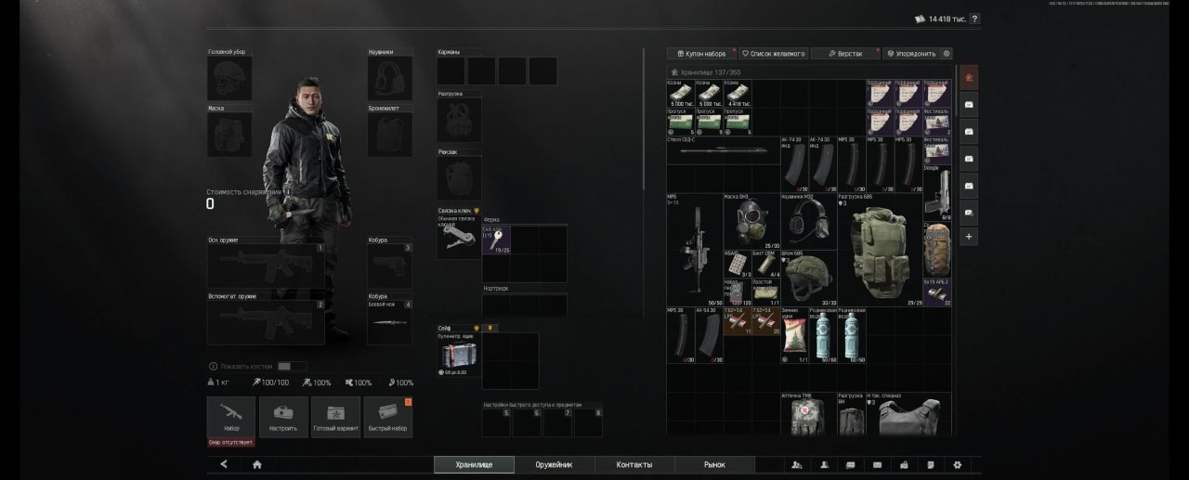Select the Разгрузка chest rig slot
1189x480 pixels.
pos(459,120)
